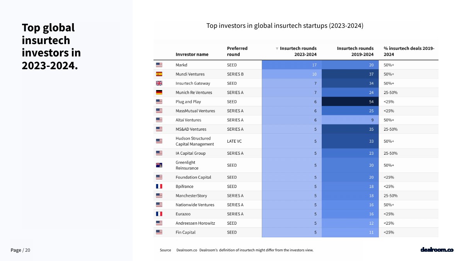
Task: Click the dealroom.co logo
Action: 437,250
